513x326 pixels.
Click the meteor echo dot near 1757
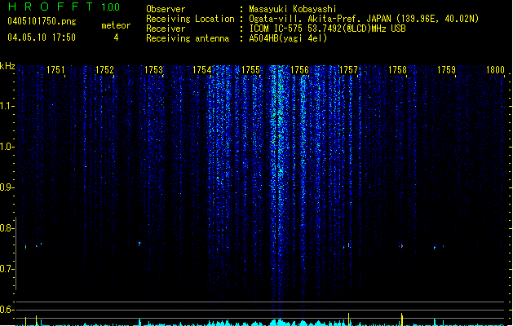349,245
